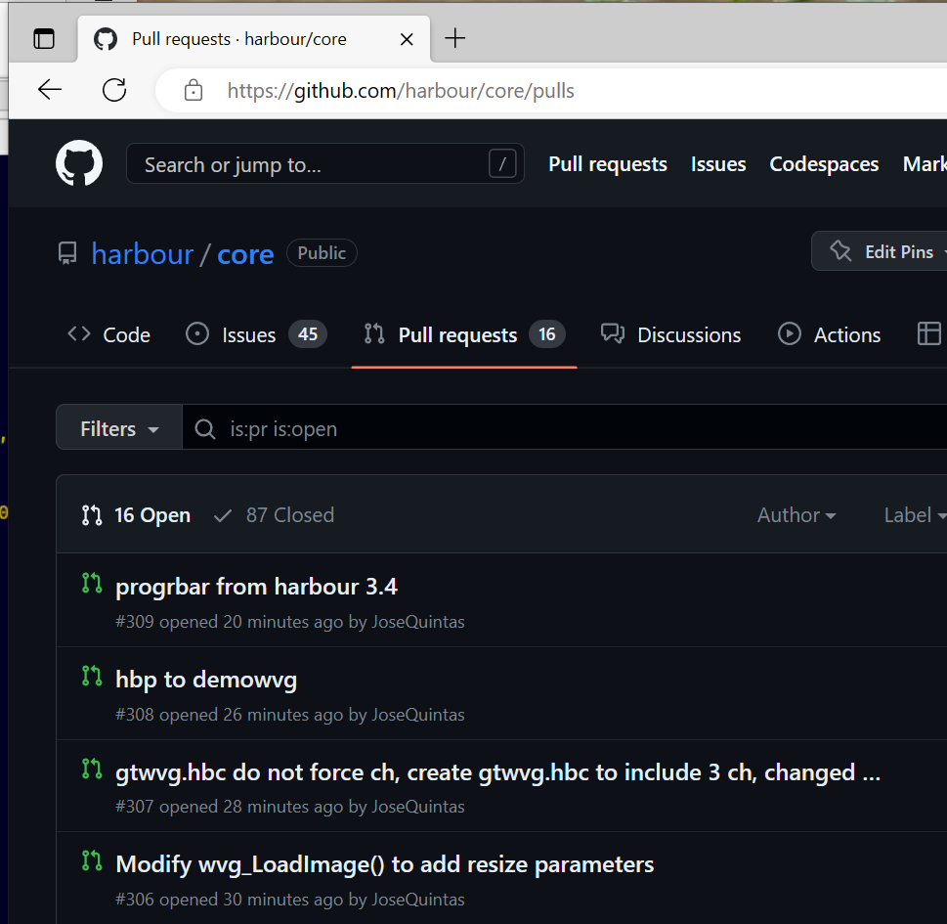The image size is (947, 924).
Task: Click the GitHub Octocat logo icon
Action: pyautogui.click(x=79, y=163)
